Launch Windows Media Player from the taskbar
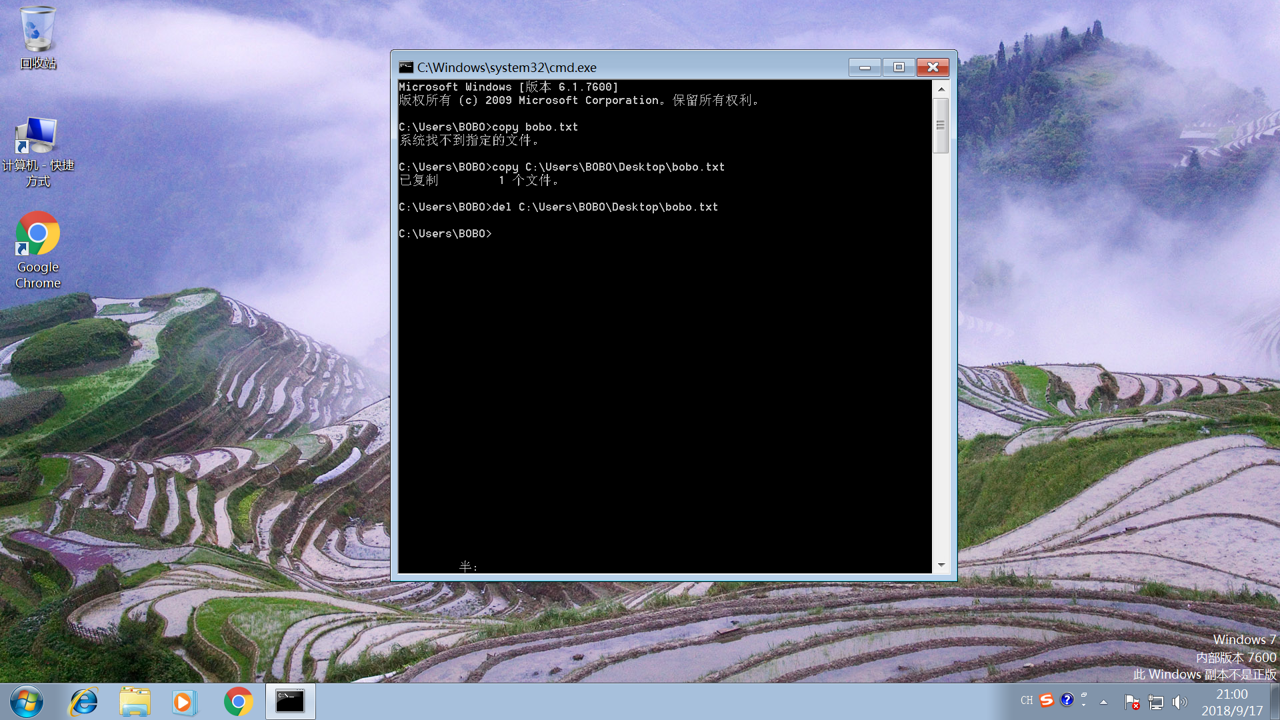The height and width of the screenshot is (720, 1280). 183,701
